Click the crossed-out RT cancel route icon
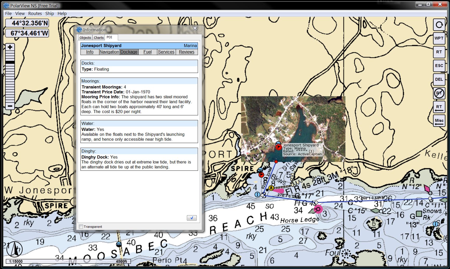The height and width of the screenshot is (269, 450). 439,93
